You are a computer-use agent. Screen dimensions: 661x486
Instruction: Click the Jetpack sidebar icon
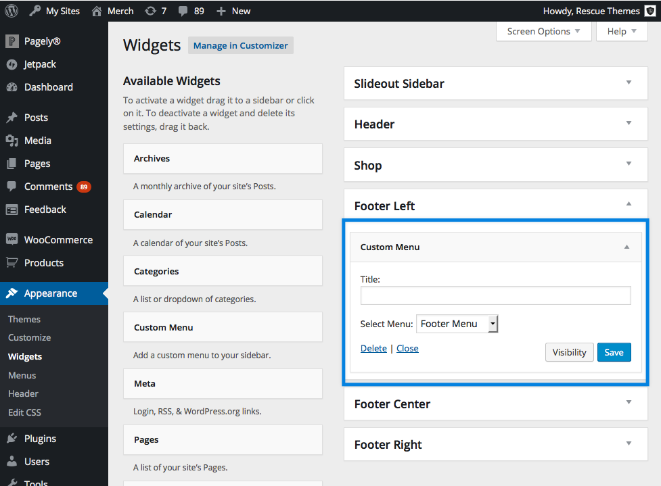(x=12, y=64)
